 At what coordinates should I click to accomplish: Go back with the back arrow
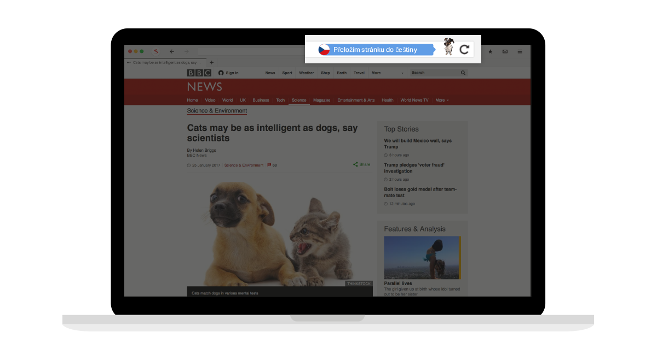point(171,51)
